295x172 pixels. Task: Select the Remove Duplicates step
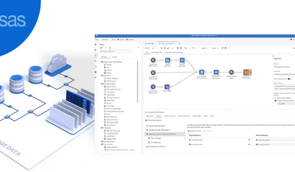(113, 109)
